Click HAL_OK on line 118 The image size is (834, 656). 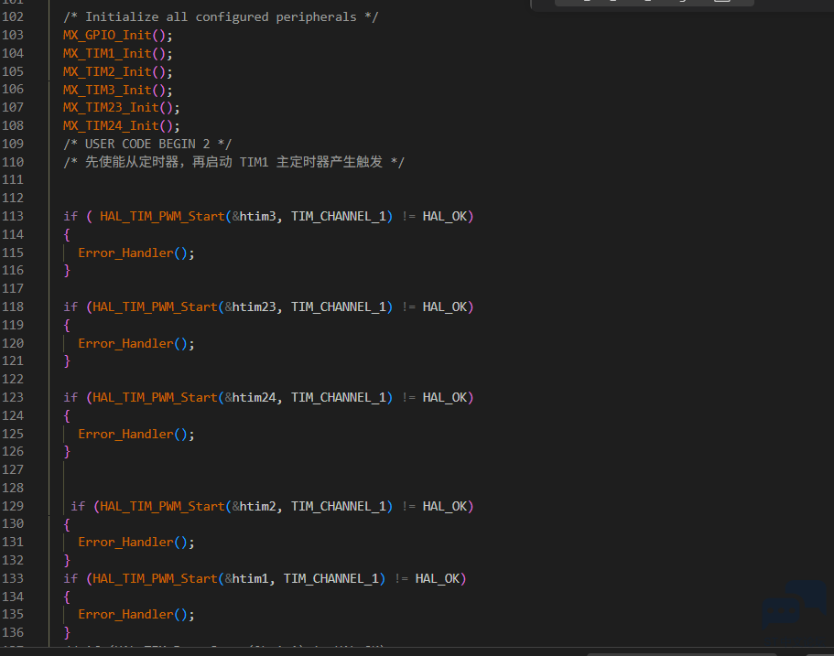point(445,307)
